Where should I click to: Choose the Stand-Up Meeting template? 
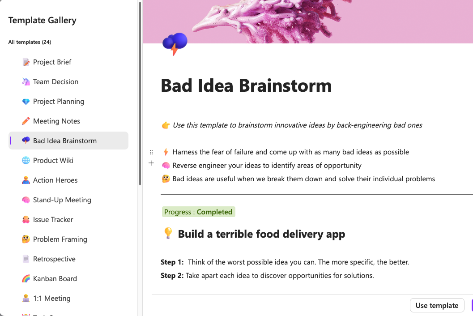[62, 200]
